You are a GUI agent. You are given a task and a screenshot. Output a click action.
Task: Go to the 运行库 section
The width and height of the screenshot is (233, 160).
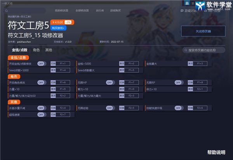coord(100,11)
